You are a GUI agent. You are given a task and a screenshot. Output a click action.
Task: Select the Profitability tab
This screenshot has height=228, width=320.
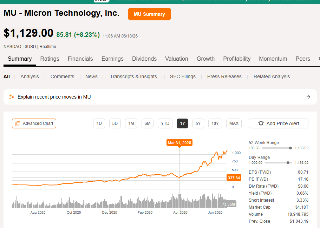(237, 59)
